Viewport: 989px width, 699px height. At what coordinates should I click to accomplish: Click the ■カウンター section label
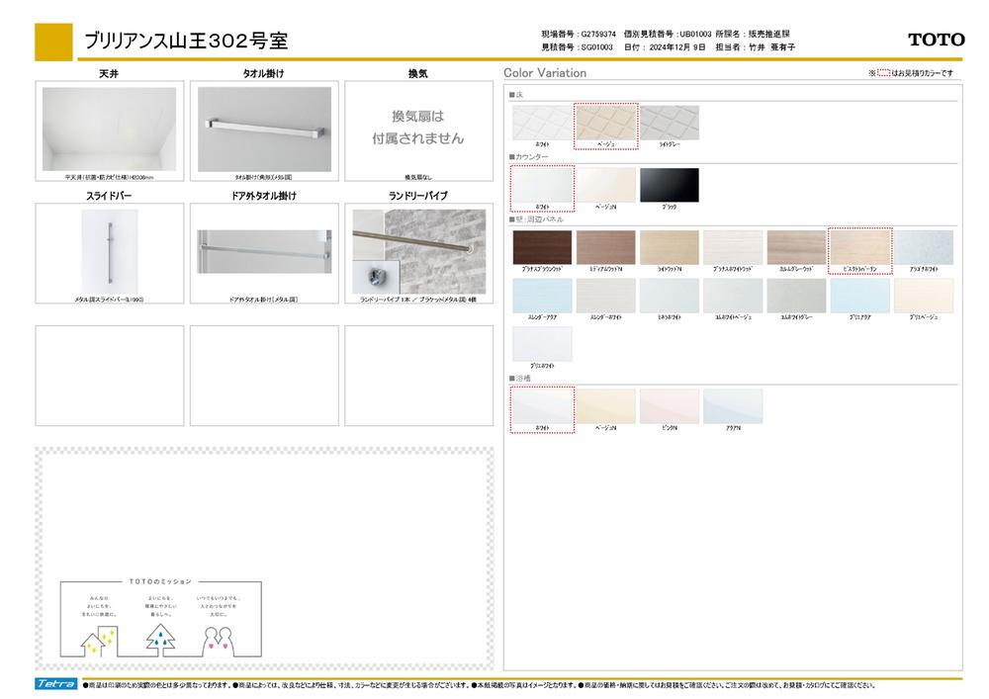[x=528, y=157]
